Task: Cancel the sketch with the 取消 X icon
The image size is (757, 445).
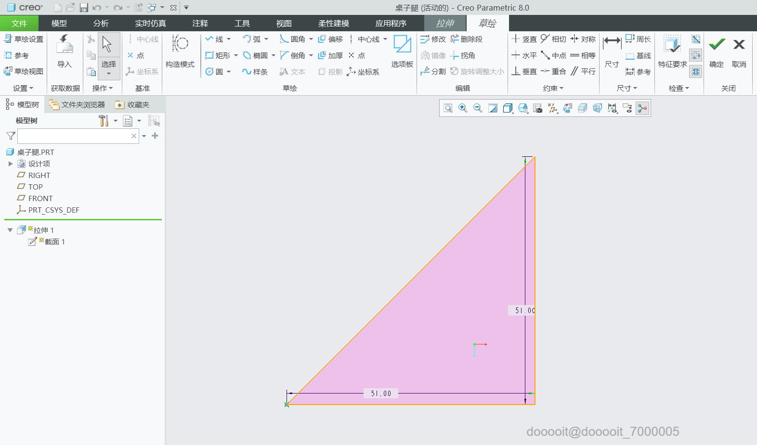Action: [x=739, y=51]
